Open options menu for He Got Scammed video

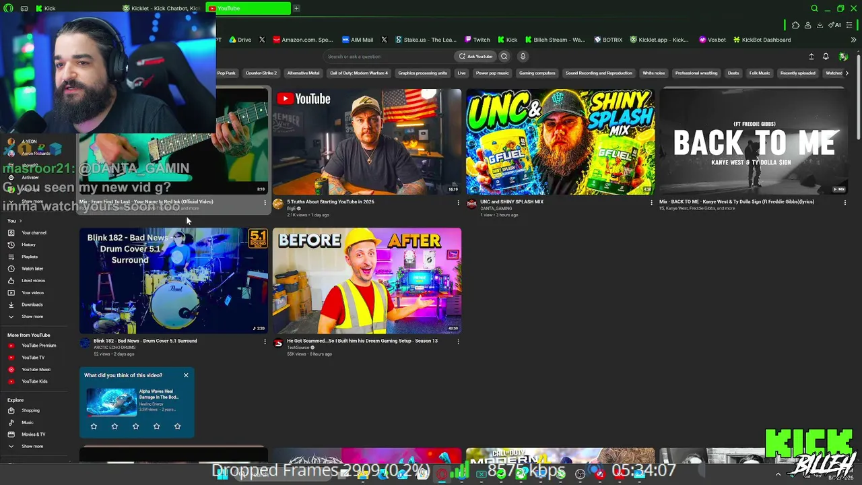click(x=458, y=342)
